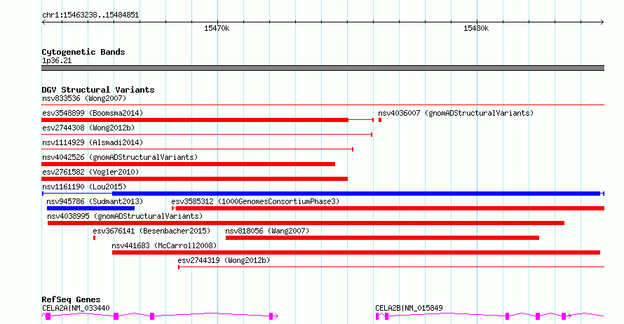
Task: Click the 15470k ruler tick label
Action: click(x=217, y=28)
